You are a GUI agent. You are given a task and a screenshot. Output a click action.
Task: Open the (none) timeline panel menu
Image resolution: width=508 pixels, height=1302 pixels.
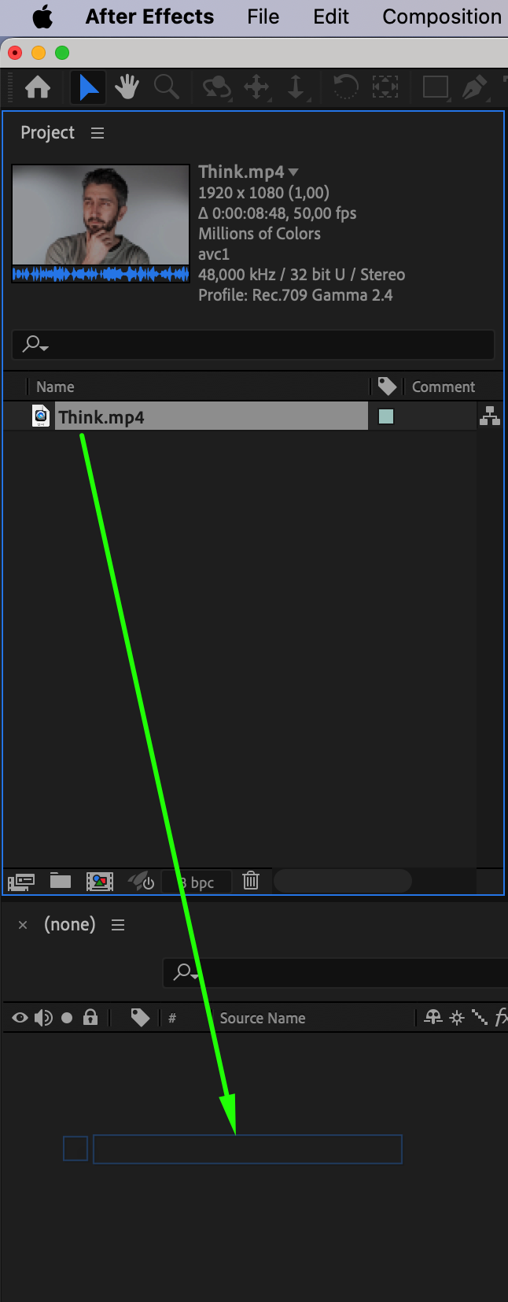coord(118,925)
